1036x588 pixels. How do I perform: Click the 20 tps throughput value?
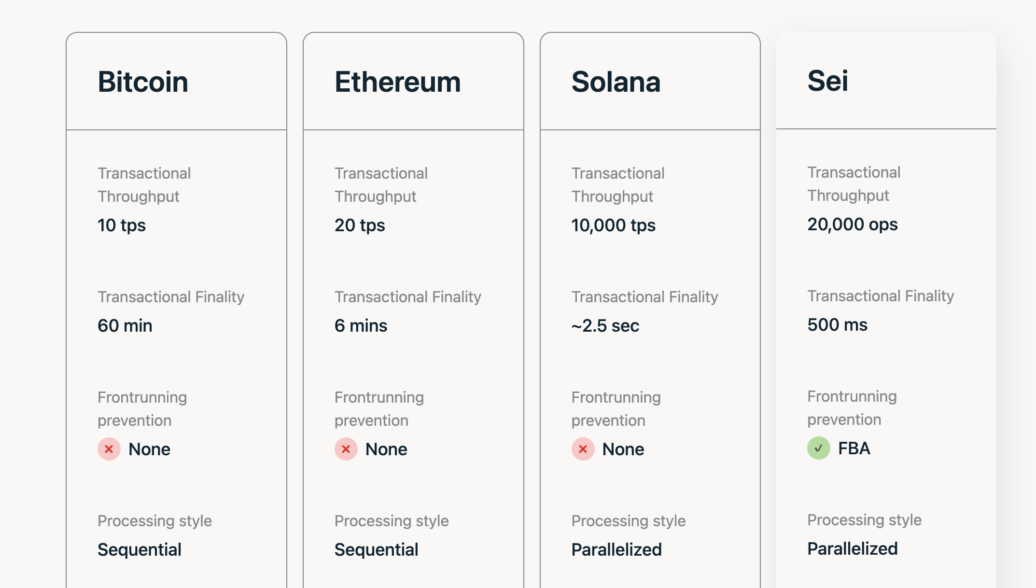click(x=360, y=225)
